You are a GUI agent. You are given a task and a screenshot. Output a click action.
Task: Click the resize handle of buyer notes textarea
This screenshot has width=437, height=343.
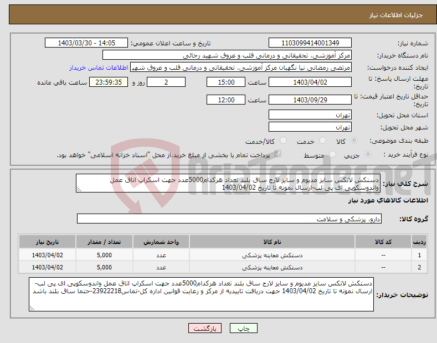pos(32,308)
